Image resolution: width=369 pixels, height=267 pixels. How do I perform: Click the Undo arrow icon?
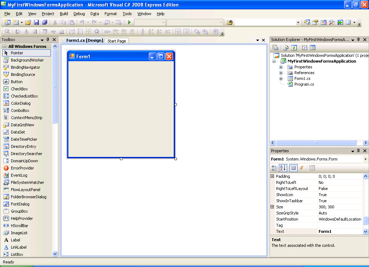coord(82,22)
